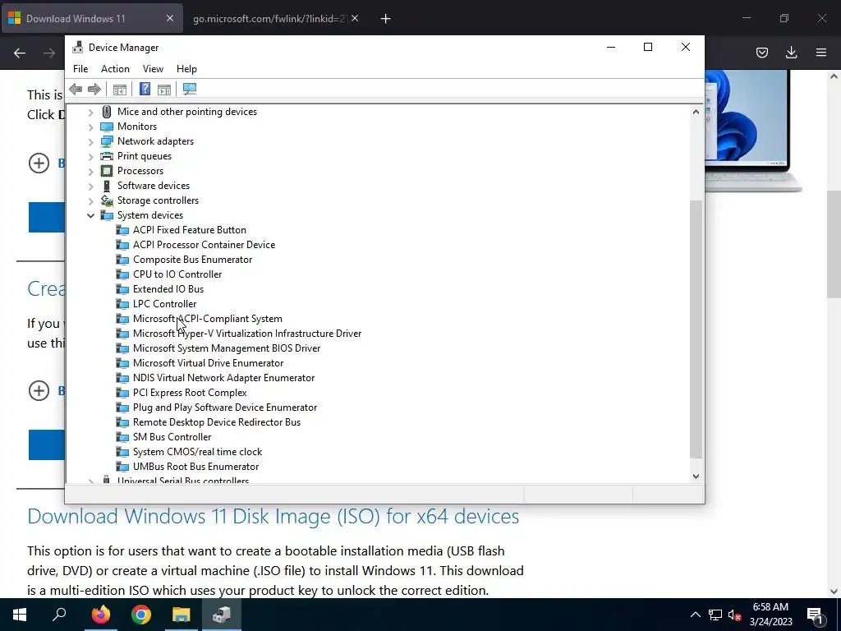Open Show/Hide Console Tree toolbar icon
Viewport: 841px width, 631px height.
[x=120, y=89]
